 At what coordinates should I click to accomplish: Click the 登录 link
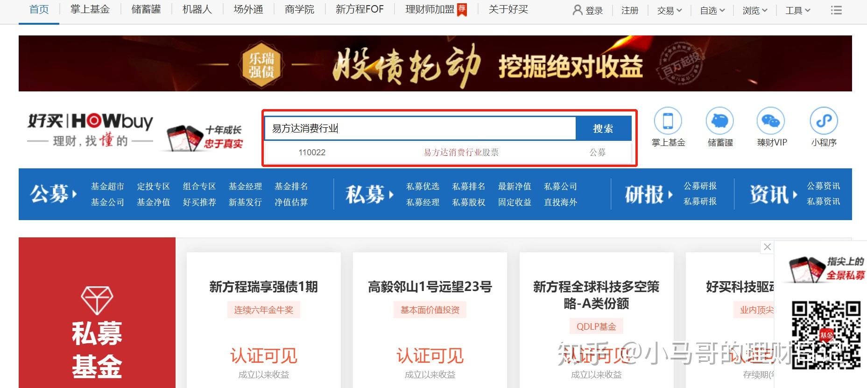(x=594, y=10)
